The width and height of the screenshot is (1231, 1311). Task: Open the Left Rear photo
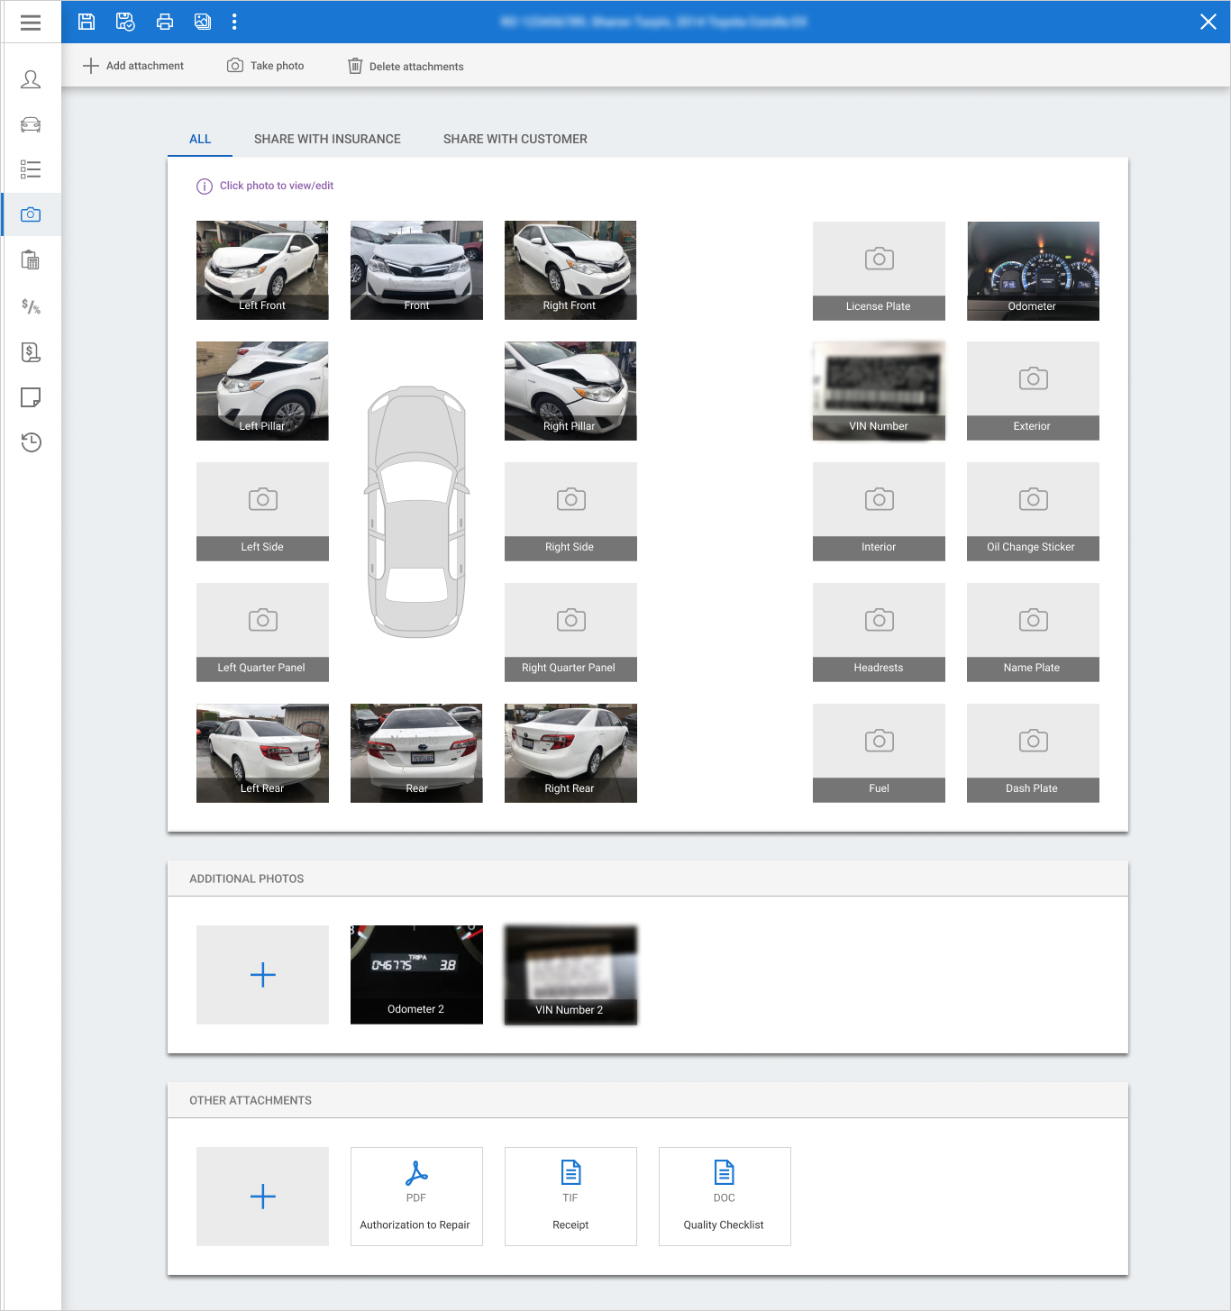[x=262, y=753]
